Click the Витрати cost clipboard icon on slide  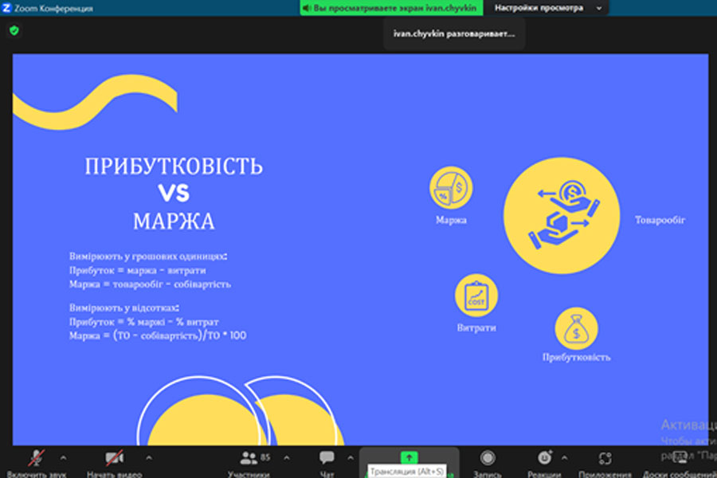click(476, 296)
